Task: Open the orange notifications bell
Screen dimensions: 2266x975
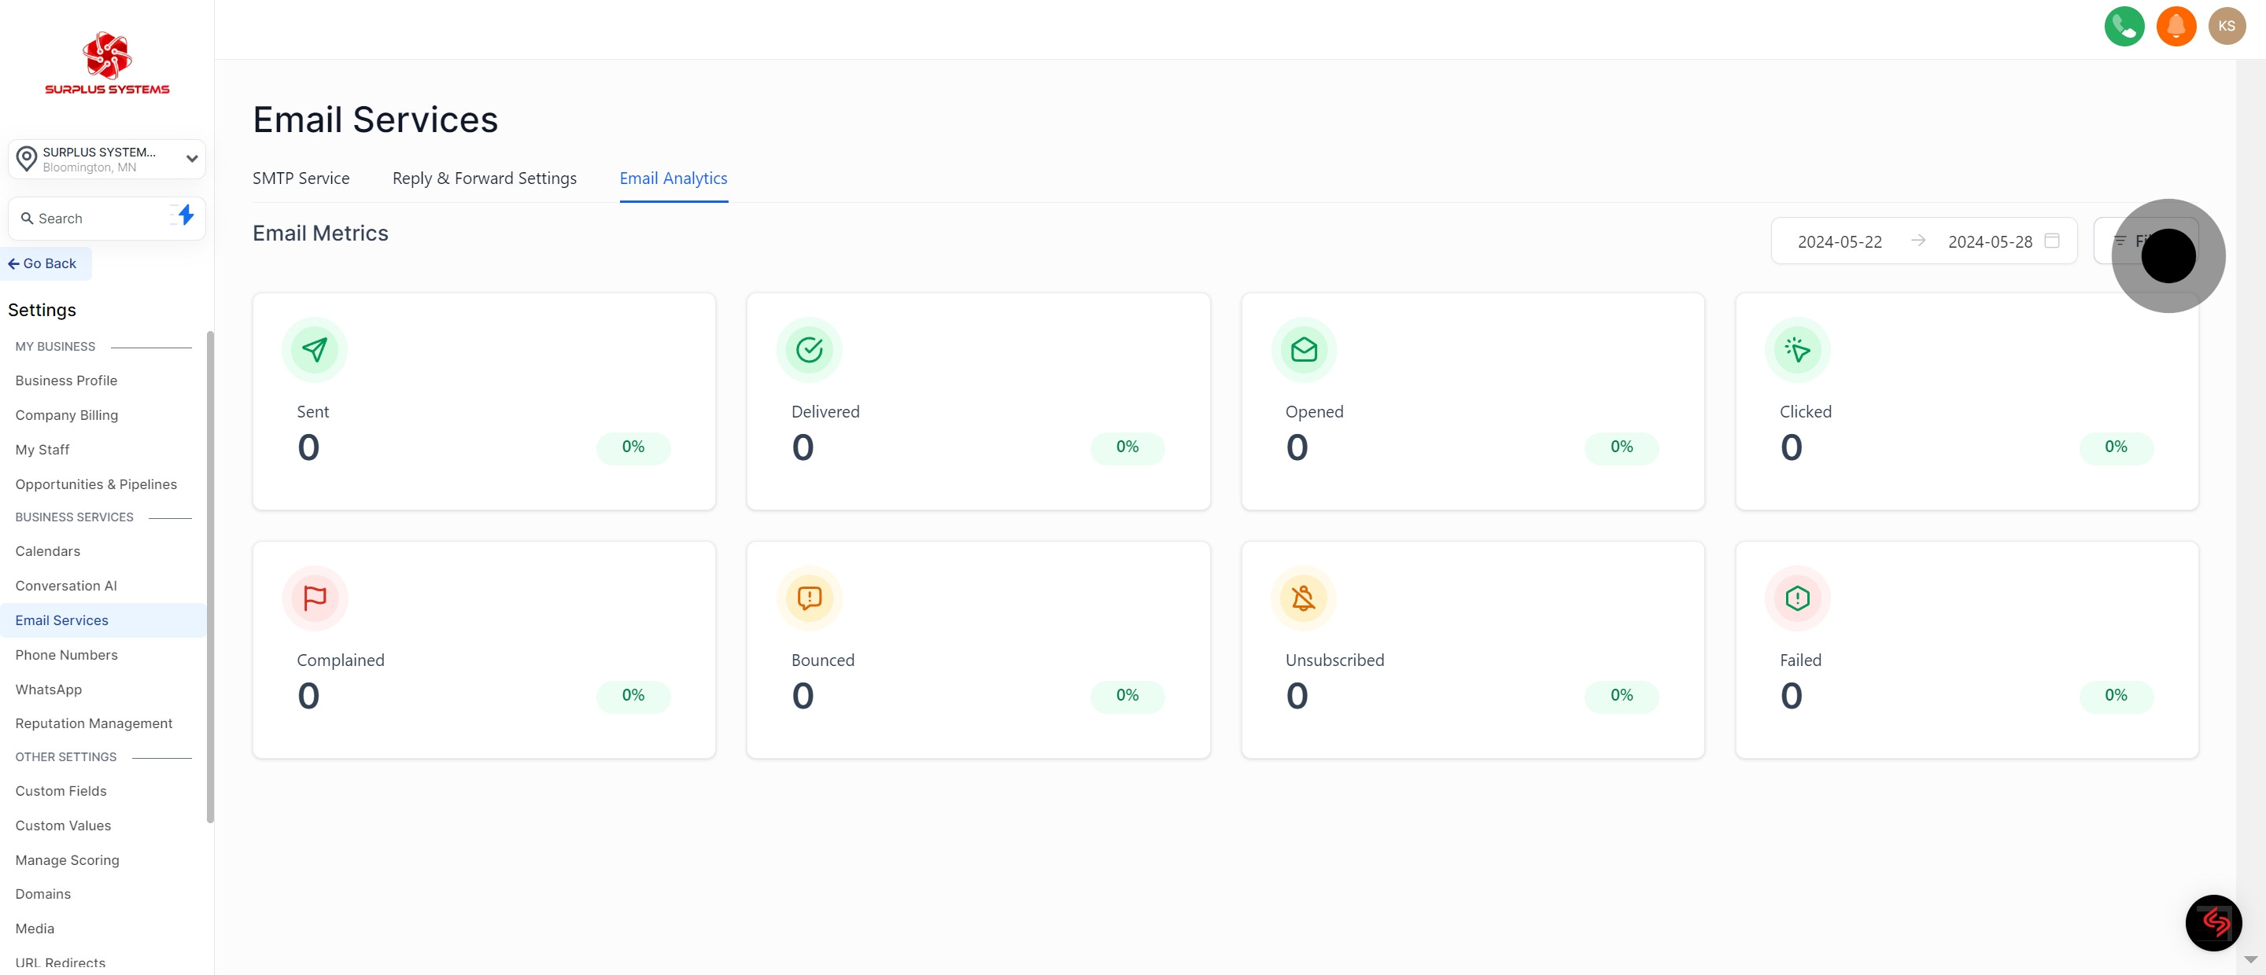Action: (x=2176, y=27)
